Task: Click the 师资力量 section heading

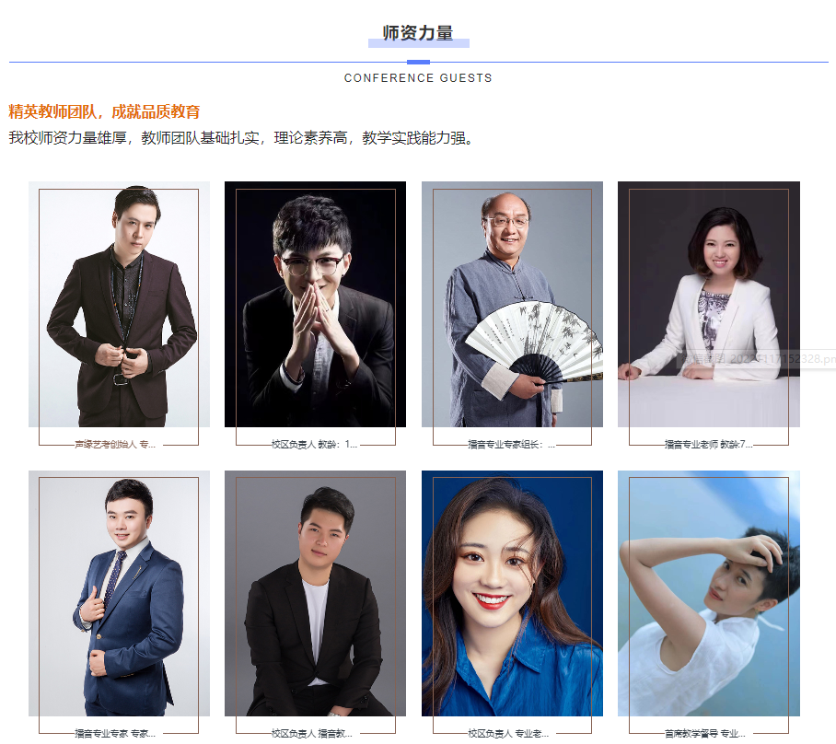Action: pos(418,33)
